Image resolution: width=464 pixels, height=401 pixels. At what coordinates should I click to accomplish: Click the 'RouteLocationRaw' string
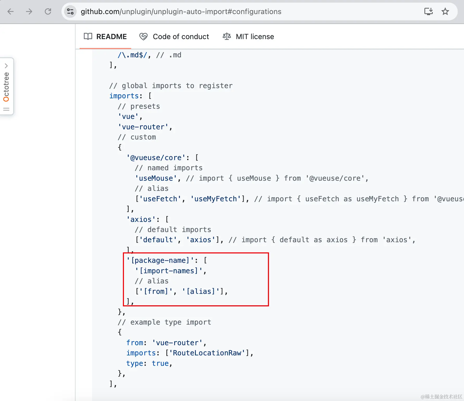207,353
